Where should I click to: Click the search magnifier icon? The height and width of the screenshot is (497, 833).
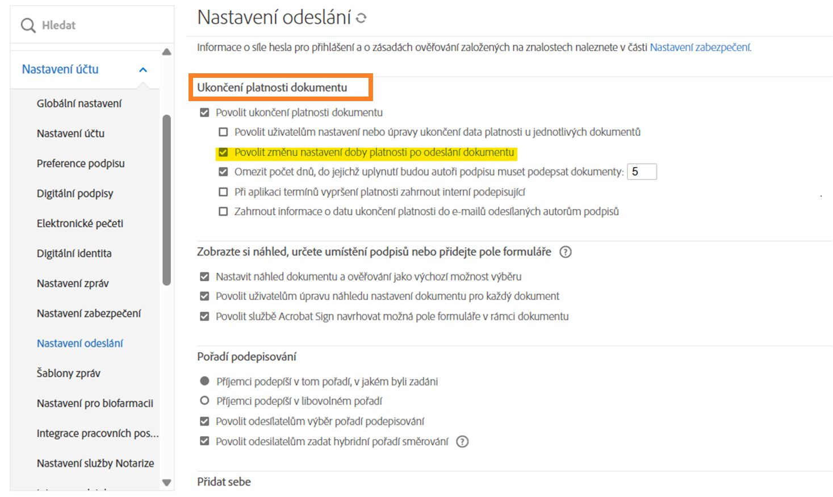(x=28, y=26)
